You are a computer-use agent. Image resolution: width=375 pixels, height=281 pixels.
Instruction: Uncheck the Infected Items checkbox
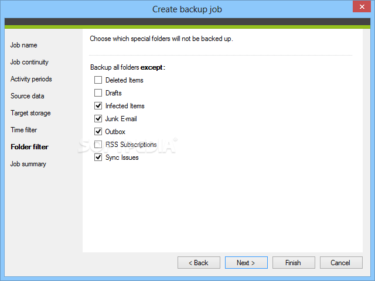pyautogui.click(x=98, y=106)
